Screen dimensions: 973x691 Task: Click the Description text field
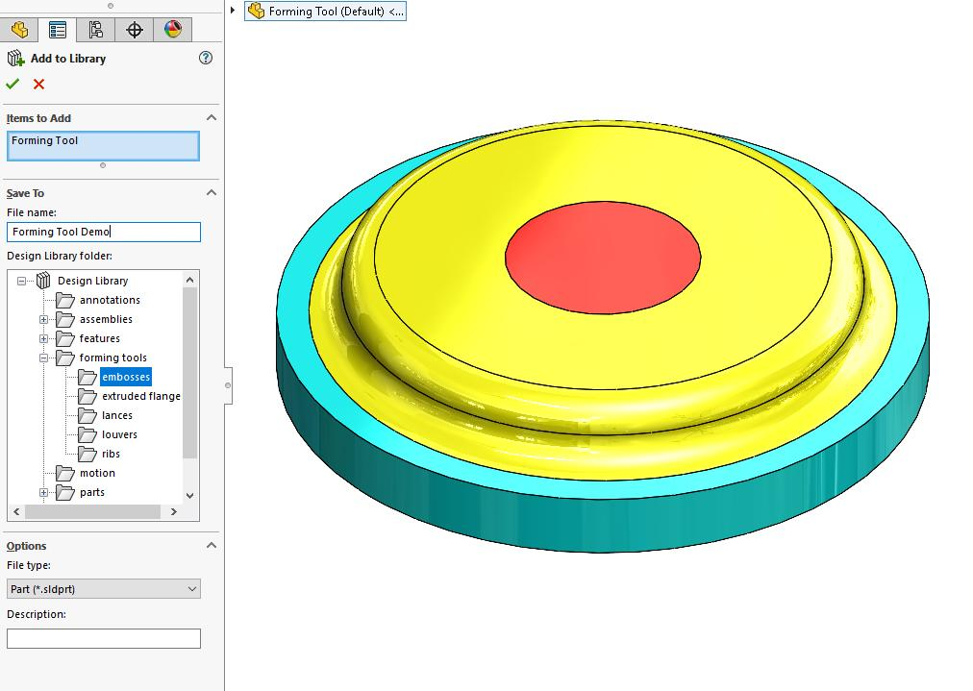103,638
